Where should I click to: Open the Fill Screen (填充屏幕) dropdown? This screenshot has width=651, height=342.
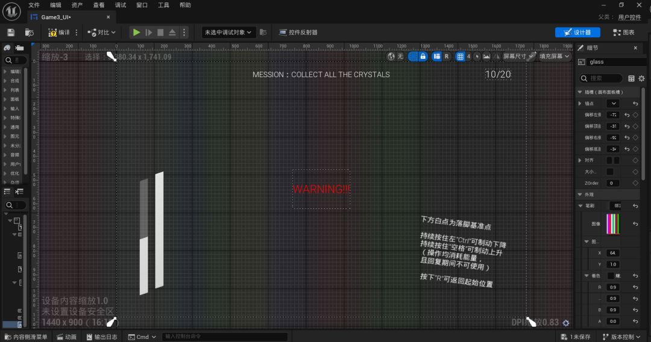554,57
